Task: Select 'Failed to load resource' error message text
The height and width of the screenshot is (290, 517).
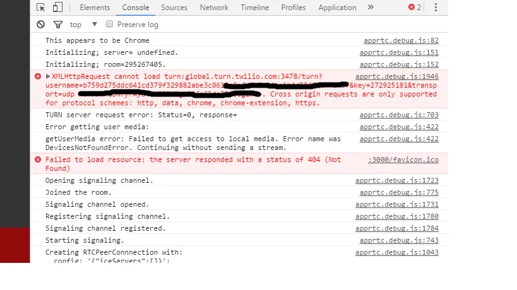Action: 193,164
